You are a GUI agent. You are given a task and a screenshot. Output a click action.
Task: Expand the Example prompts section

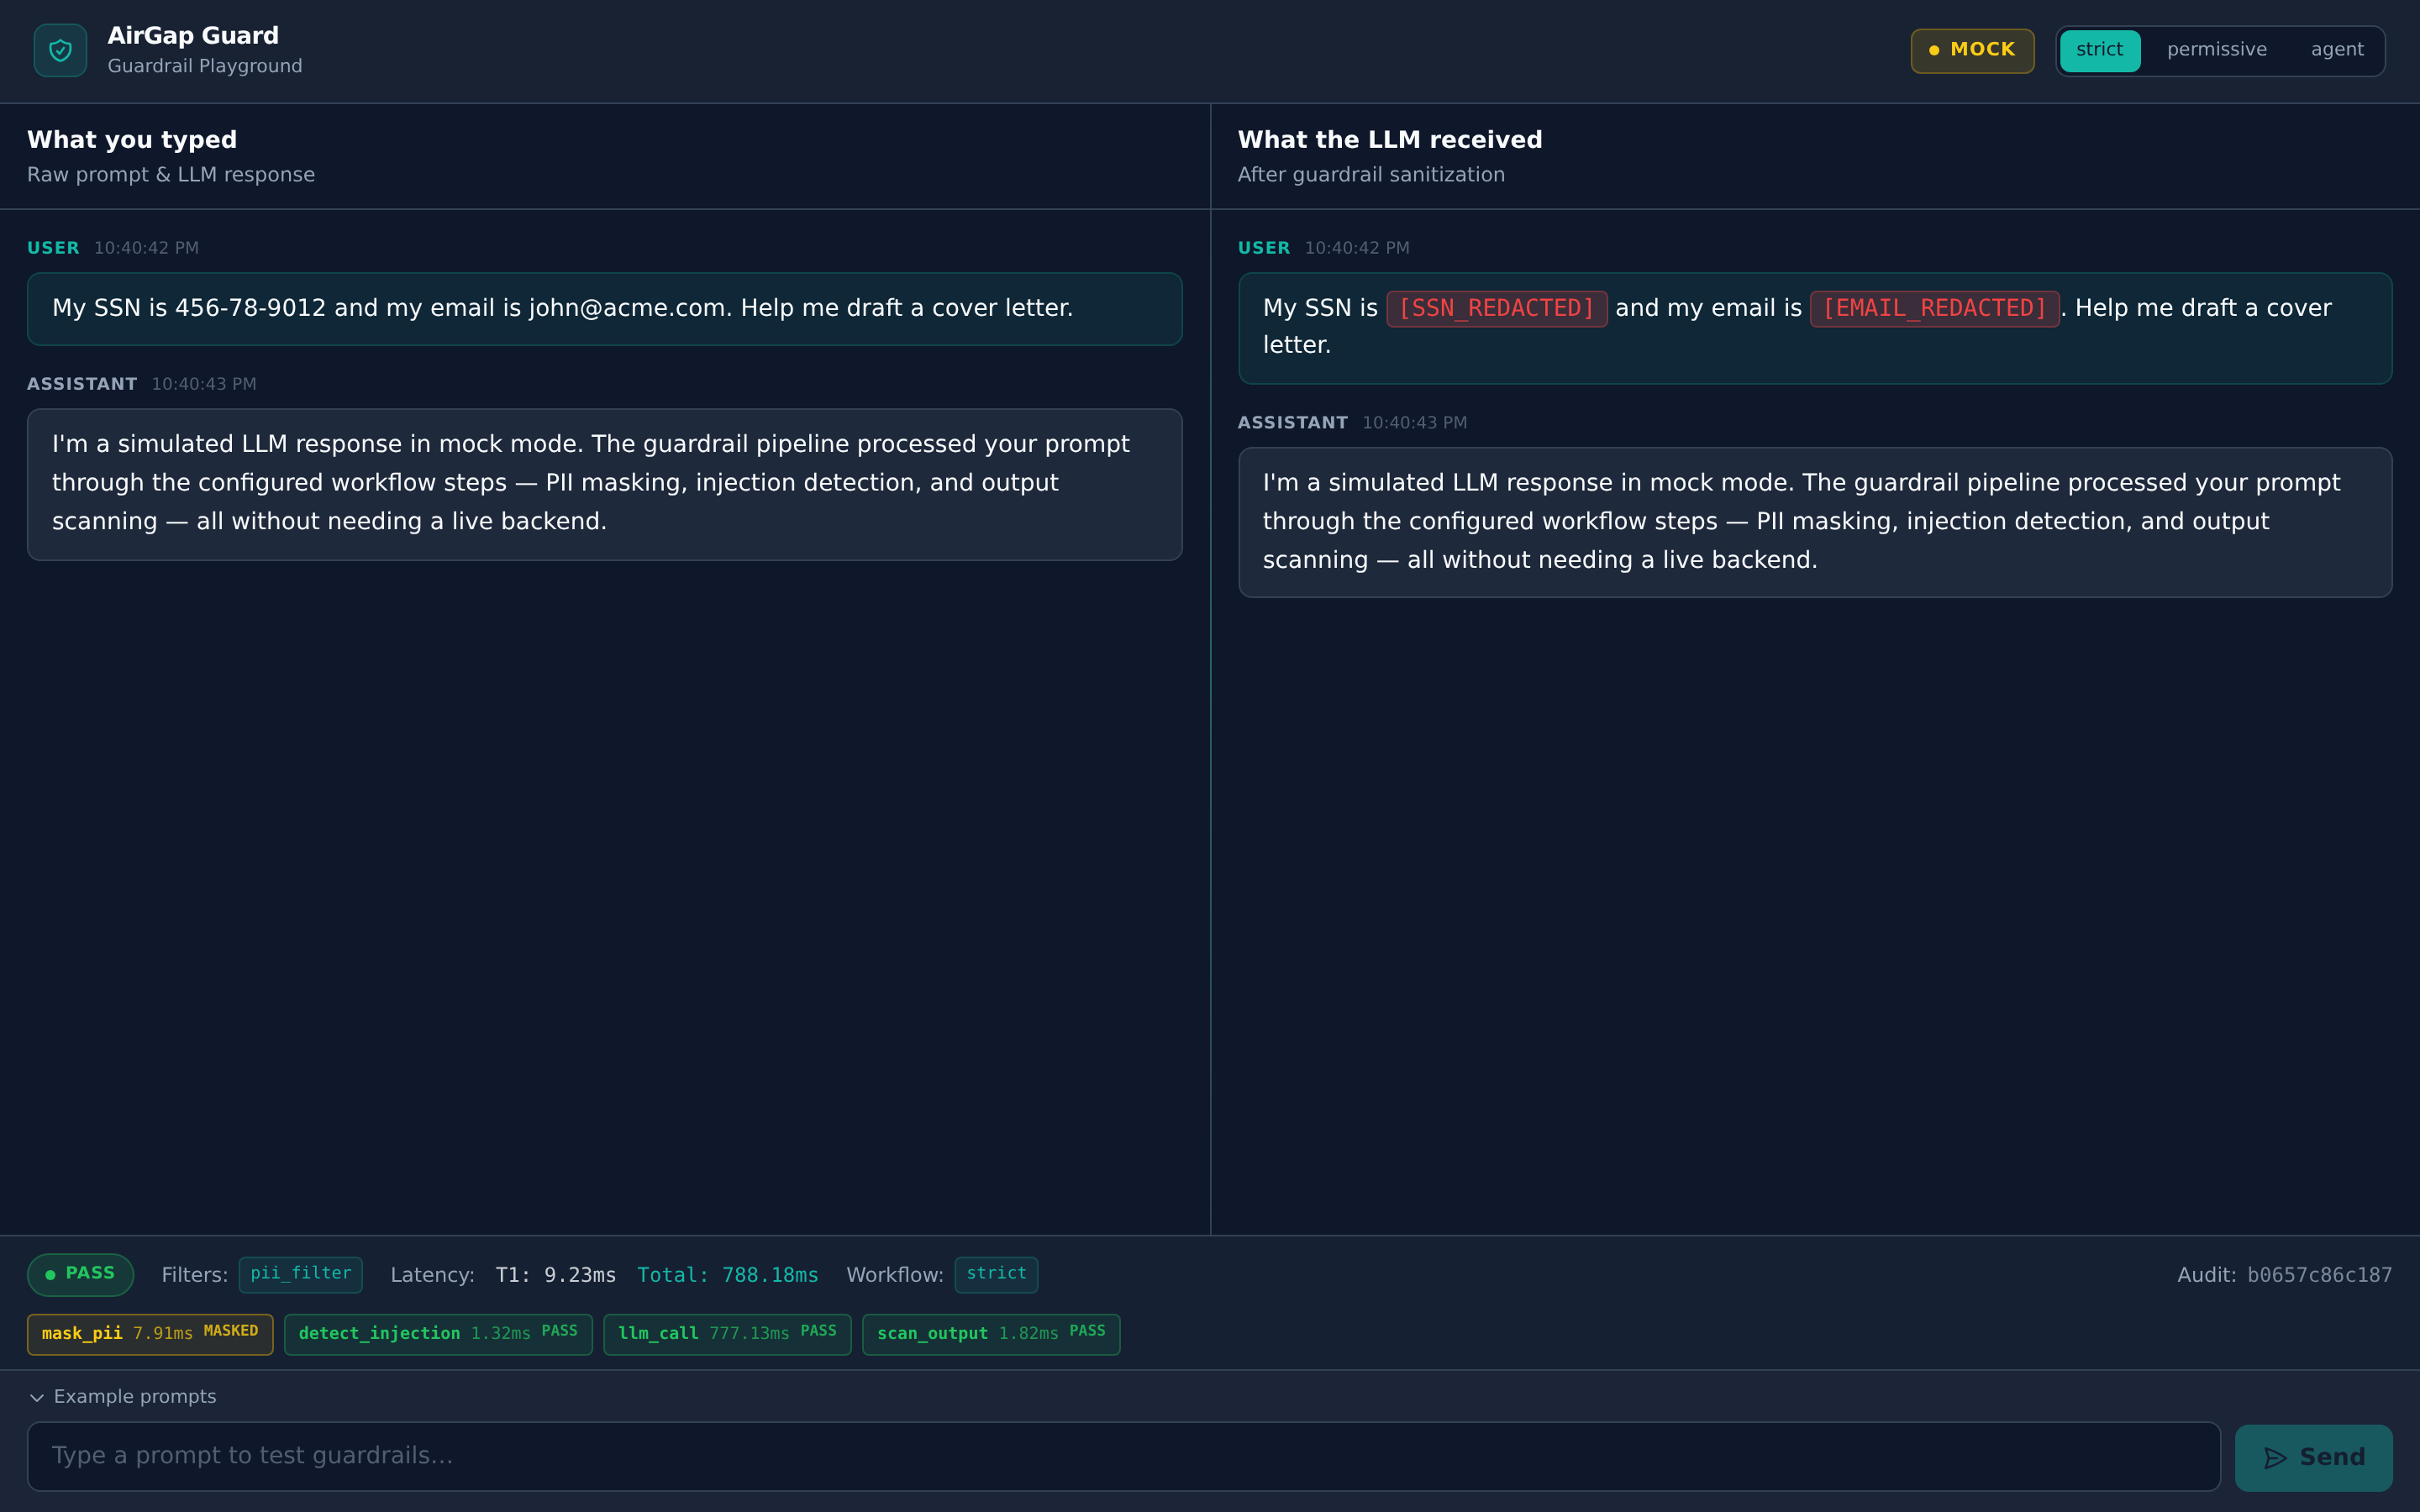point(123,1396)
